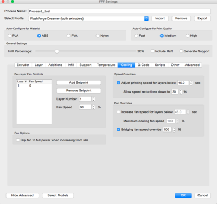Select the PLA material radio button
Viewport: 217px width, 204px height.
10,36
